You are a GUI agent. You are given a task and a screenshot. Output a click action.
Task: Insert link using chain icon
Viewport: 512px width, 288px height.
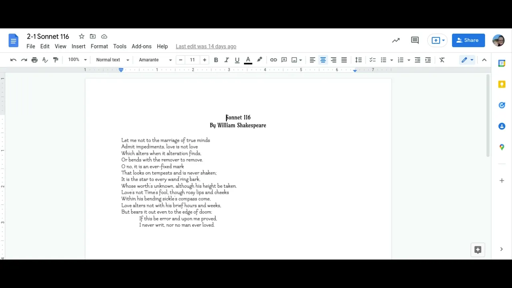[274, 60]
